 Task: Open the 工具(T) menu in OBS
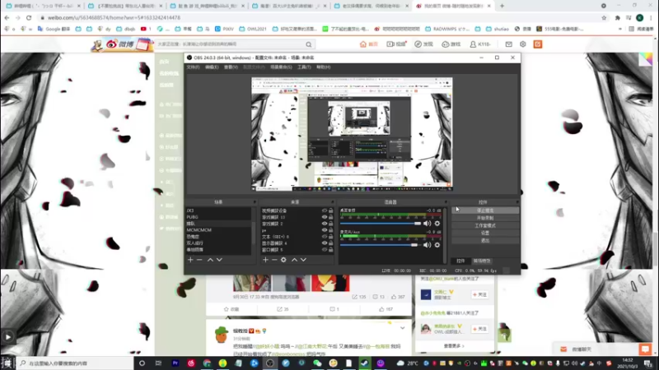tap(304, 67)
